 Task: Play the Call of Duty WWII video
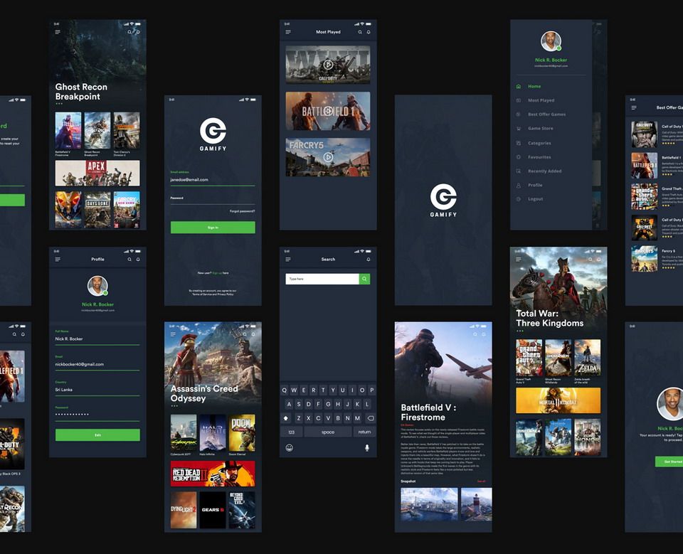coord(328,65)
